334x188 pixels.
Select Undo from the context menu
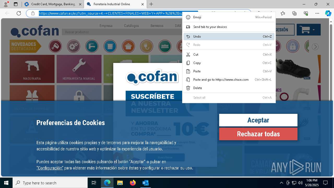pyautogui.click(x=229, y=37)
